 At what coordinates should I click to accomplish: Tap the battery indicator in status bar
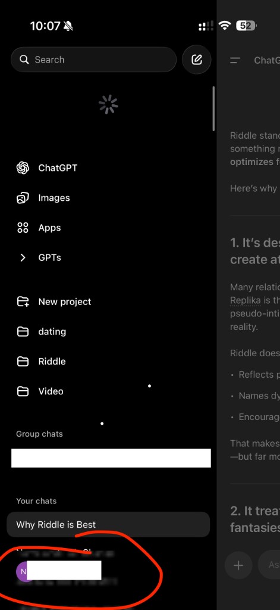coord(246,26)
